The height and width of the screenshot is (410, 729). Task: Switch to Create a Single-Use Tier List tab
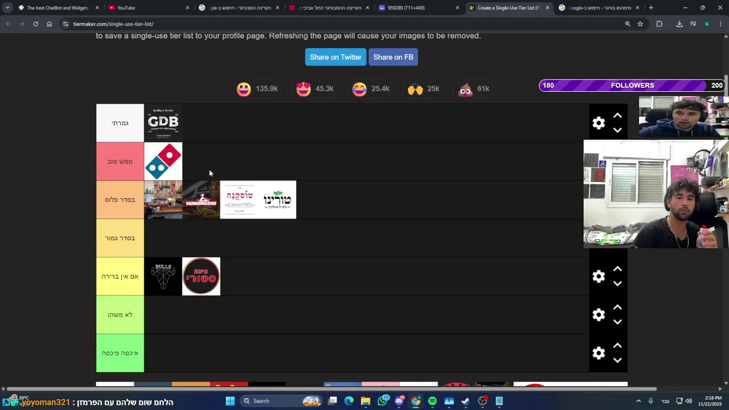coord(508,8)
